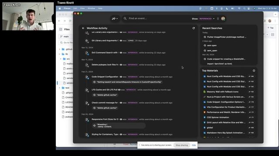This screenshot has height=156, width=279.
Task: Toggle eye icon on Code Snippet Configuration row
Action: (121, 77)
